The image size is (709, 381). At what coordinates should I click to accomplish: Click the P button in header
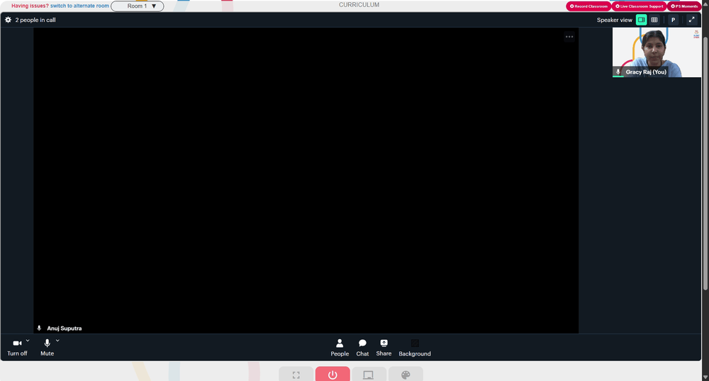tap(673, 20)
